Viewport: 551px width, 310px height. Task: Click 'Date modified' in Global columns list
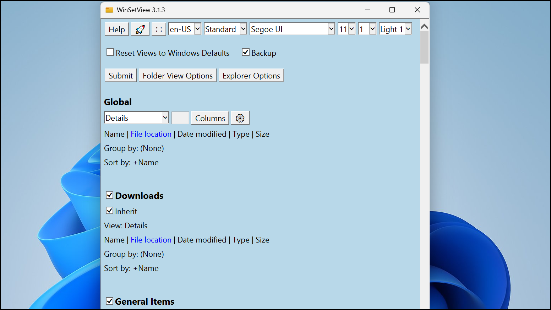tap(202, 134)
